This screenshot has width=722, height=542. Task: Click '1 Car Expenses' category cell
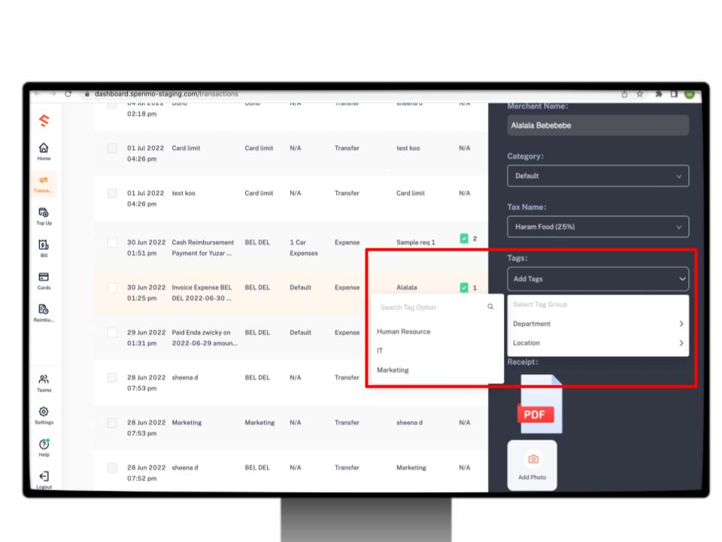[304, 248]
